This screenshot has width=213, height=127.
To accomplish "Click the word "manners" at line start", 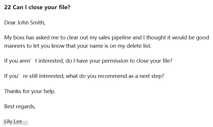I will click(x=15, y=46).
